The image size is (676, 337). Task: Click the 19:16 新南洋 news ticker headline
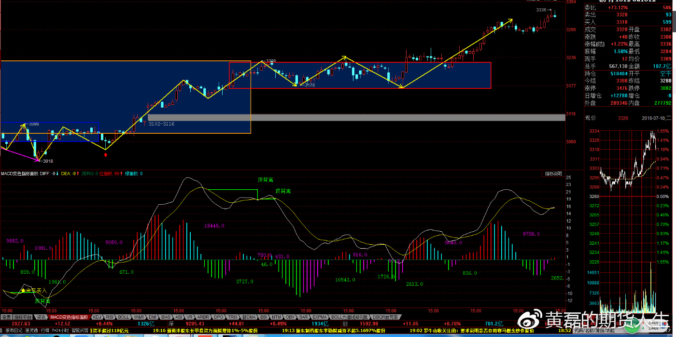pos(205,331)
